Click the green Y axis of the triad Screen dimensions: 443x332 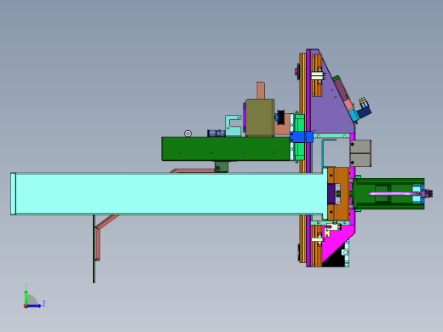(x=26, y=298)
